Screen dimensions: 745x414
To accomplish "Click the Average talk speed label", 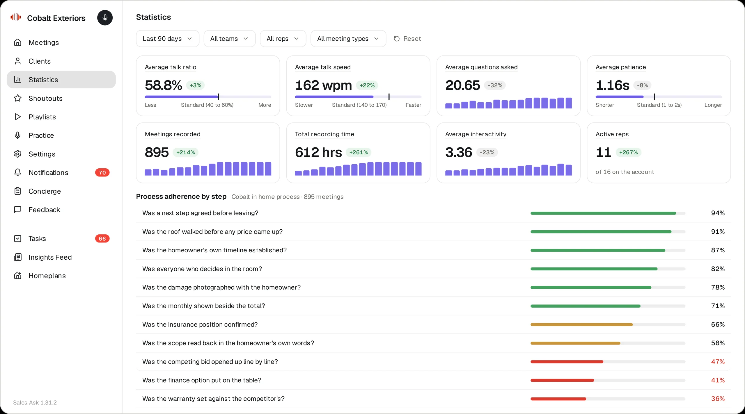I will (x=323, y=67).
